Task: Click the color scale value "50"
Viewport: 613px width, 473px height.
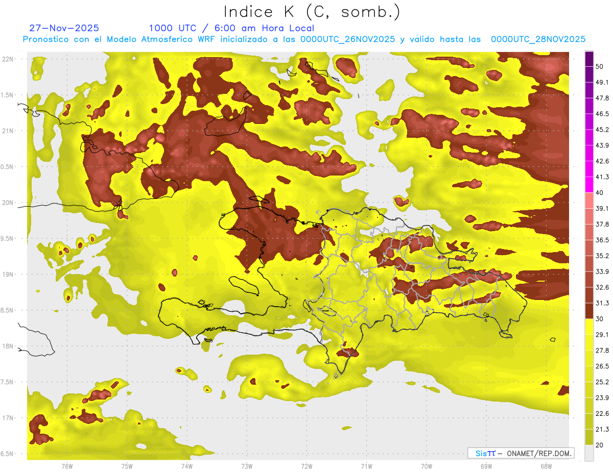Action: (600, 66)
